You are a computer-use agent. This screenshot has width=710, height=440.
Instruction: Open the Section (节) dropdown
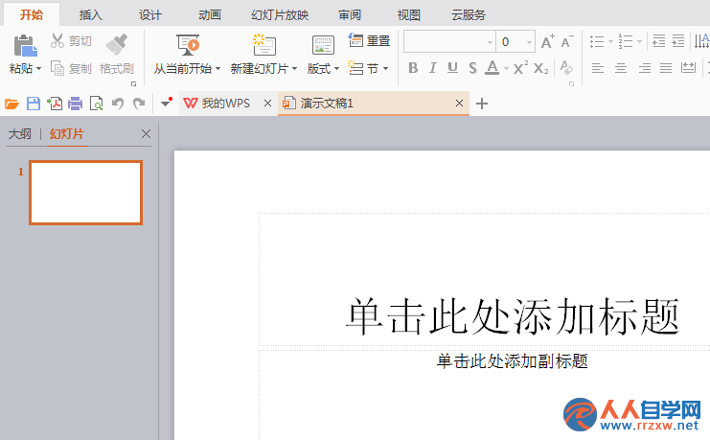(x=368, y=68)
